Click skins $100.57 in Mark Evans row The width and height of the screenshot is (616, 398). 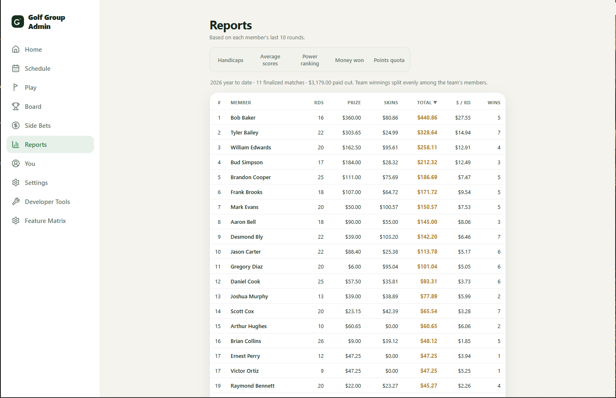(x=389, y=207)
